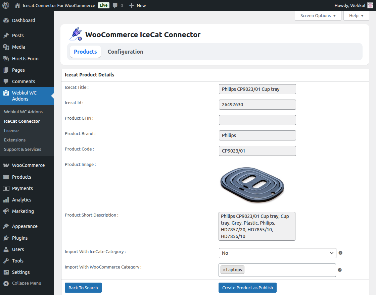Image resolution: width=376 pixels, height=295 pixels.
Task: Switch to the Configuration tab
Action: 125,52
